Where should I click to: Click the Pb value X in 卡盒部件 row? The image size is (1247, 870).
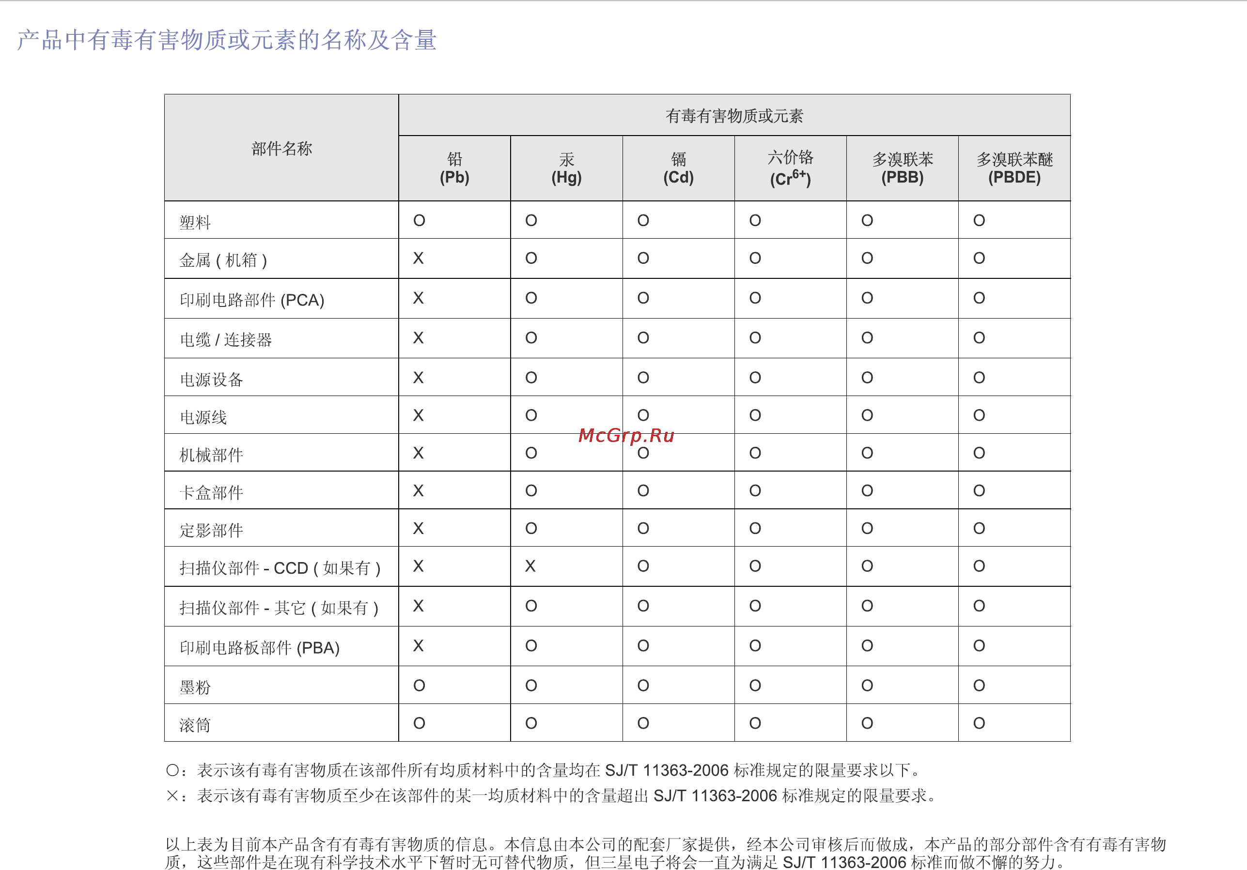pyautogui.click(x=418, y=490)
